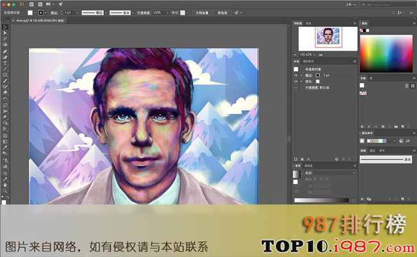This screenshot has width=417, height=257.
Task: Toggle visibility of stroke 描边 attribute
Action: (296, 75)
